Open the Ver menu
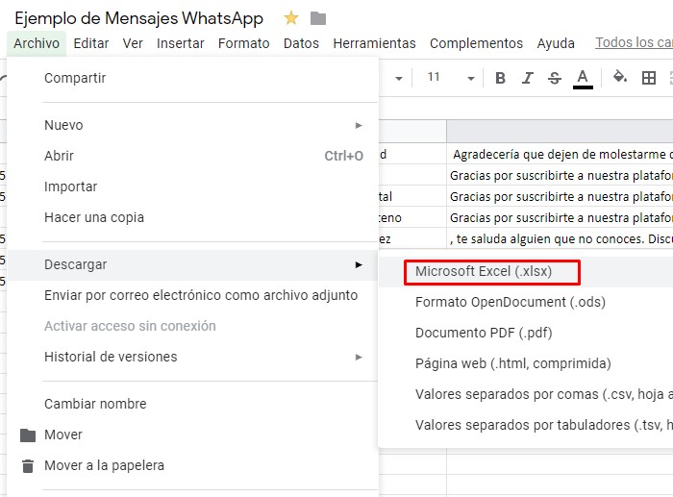This screenshot has width=673, height=497. pos(133,43)
